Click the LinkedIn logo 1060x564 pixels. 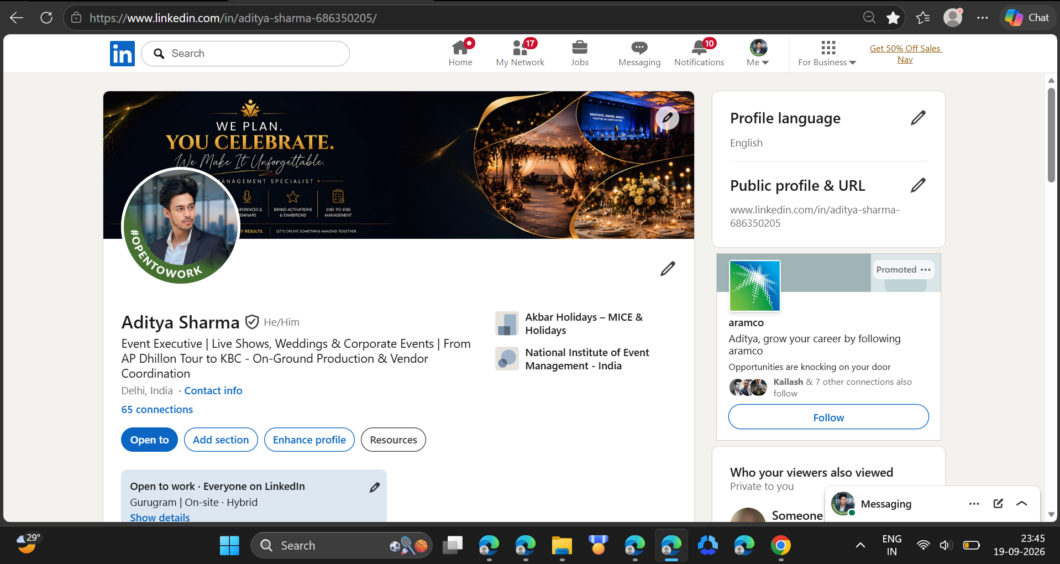[122, 54]
